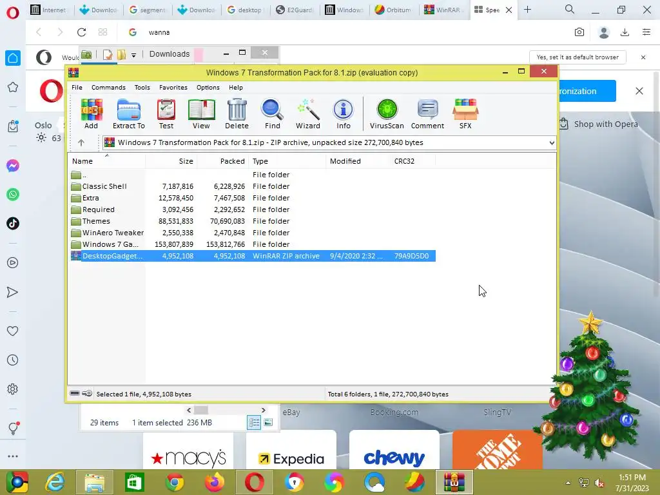Click the Add toolbar icon in WinRAR

point(92,113)
